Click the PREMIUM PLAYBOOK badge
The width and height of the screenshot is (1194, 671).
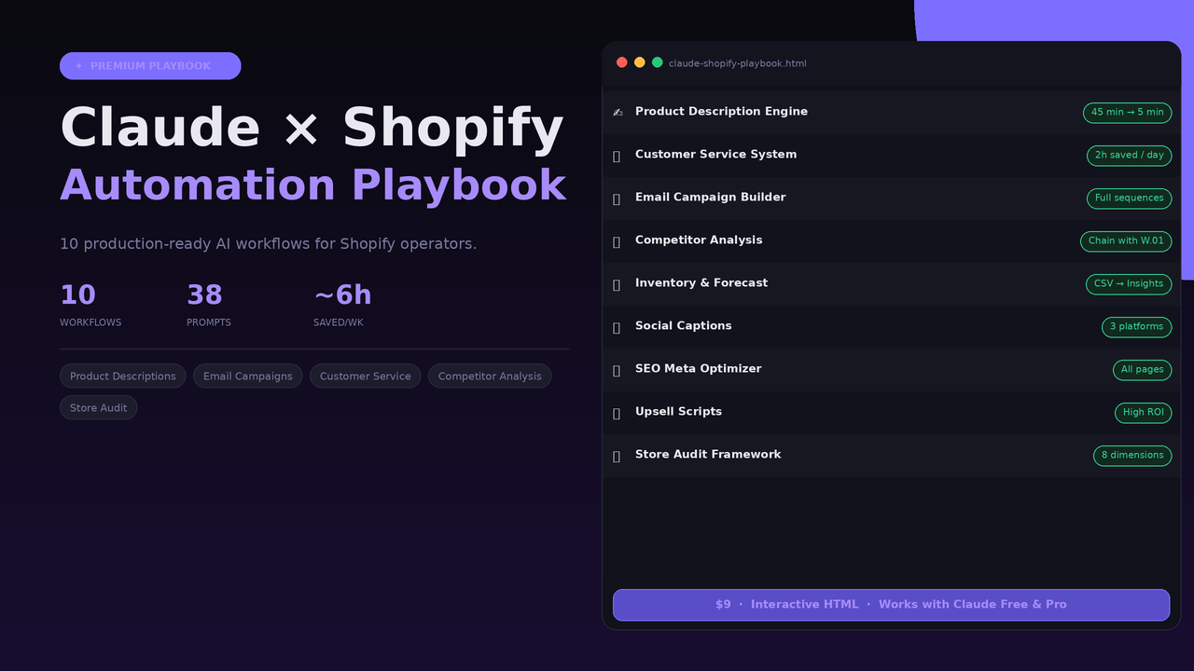tap(149, 65)
